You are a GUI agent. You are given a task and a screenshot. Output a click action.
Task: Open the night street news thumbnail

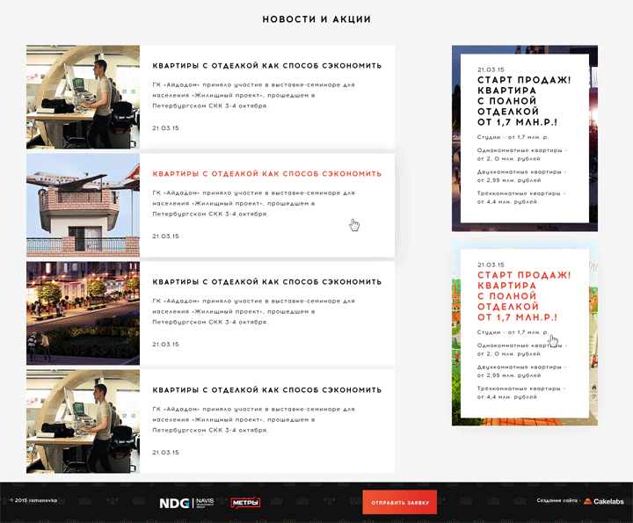(x=83, y=313)
